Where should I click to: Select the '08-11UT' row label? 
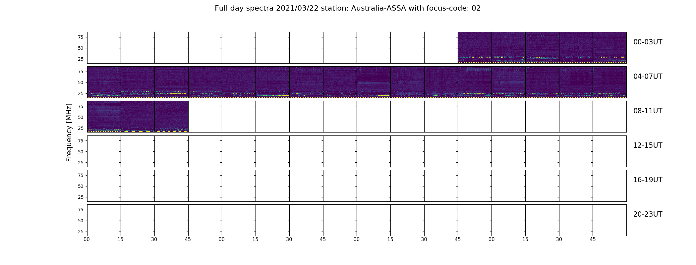click(648, 111)
